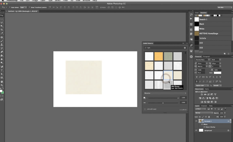
Task: Open the Filter menu
Action: pos(65,1)
